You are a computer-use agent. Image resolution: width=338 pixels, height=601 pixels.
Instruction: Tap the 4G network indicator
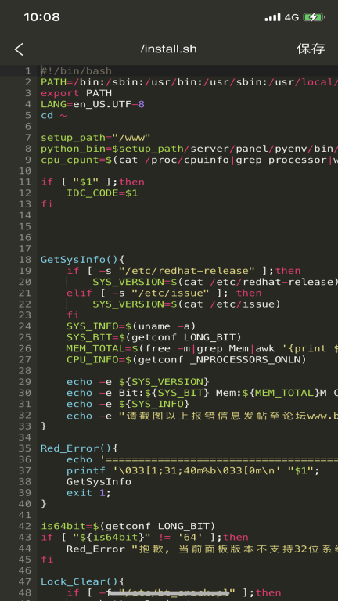(292, 17)
